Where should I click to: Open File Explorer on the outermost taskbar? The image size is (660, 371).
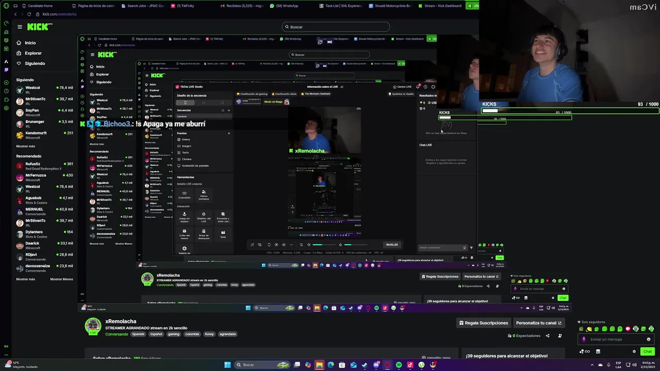pyautogui.click(x=319, y=365)
